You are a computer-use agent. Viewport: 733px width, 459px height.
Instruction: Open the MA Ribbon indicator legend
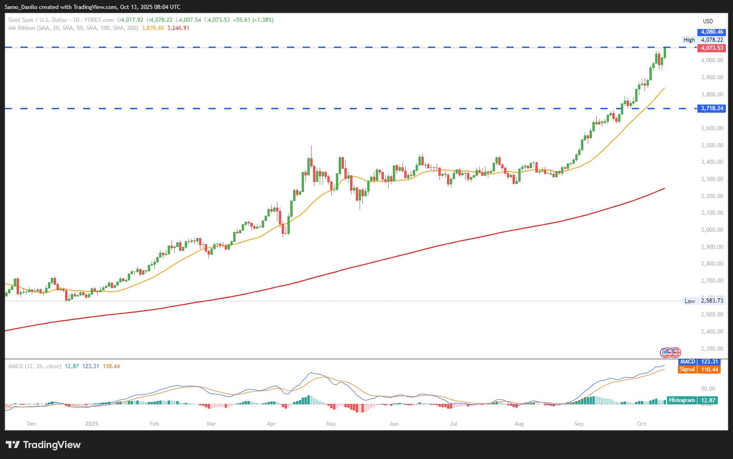click(74, 28)
